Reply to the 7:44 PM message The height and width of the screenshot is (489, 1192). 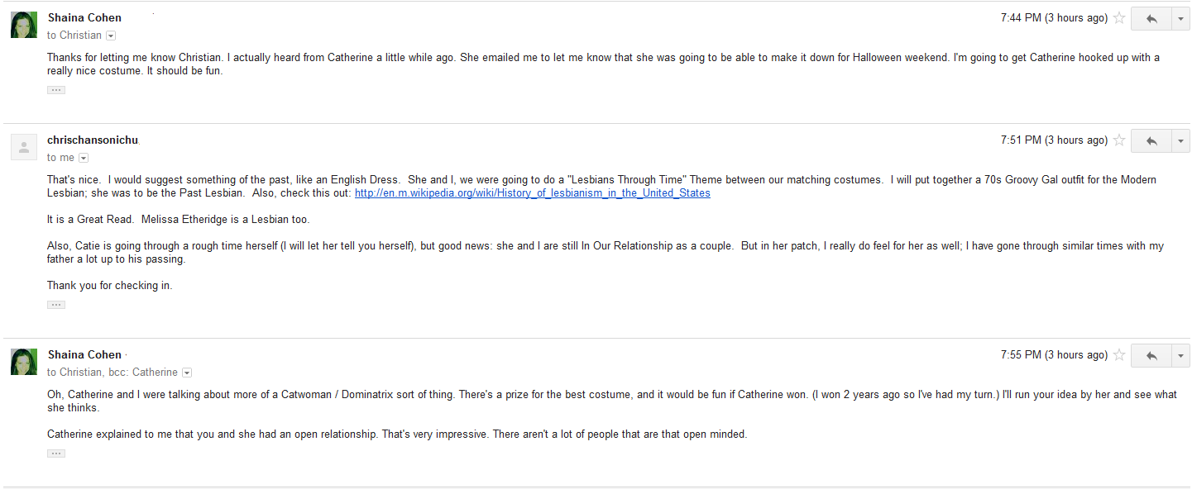(1151, 18)
